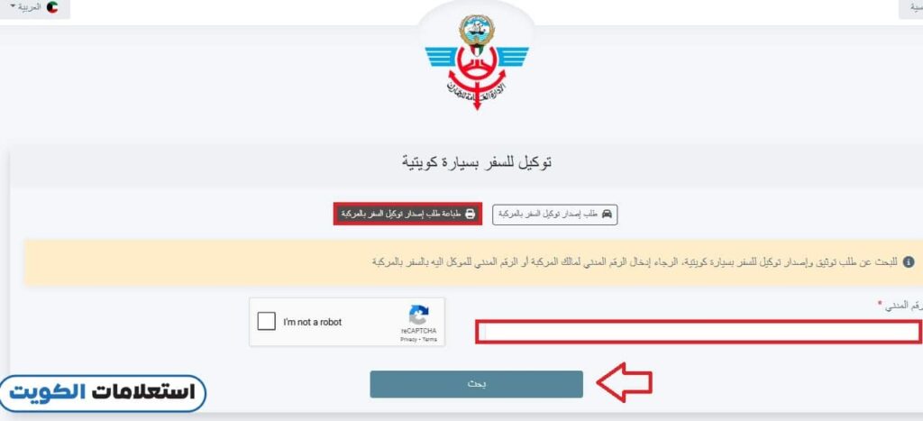The height and width of the screenshot is (421, 923).
Task: Click the Kuwait flag icon in the language selector
Action: coord(52,7)
